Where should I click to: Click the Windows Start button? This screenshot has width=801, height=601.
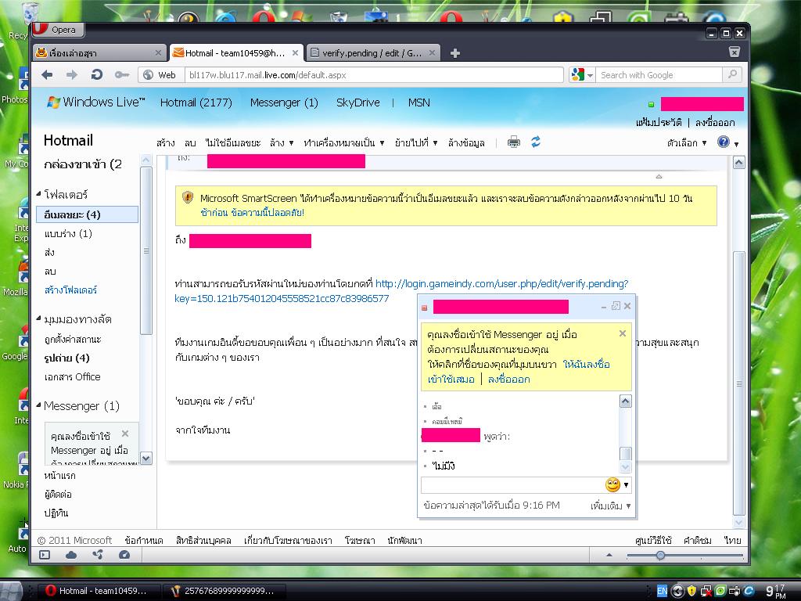(11, 591)
